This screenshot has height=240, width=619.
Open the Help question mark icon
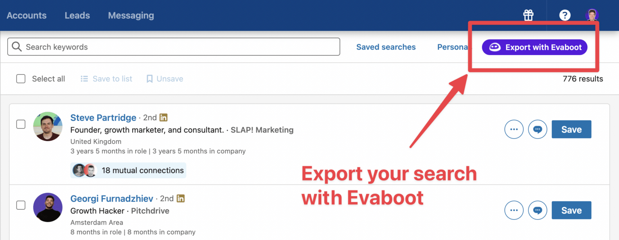pyautogui.click(x=565, y=15)
